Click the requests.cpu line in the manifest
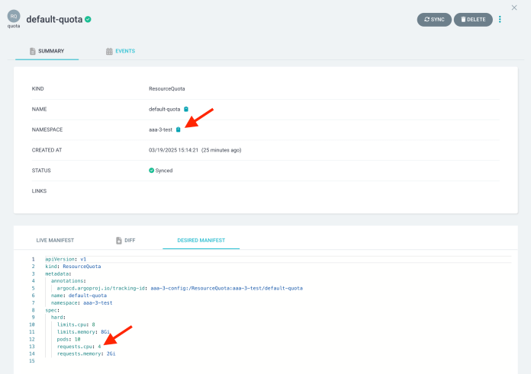531x374 pixels. (80, 346)
